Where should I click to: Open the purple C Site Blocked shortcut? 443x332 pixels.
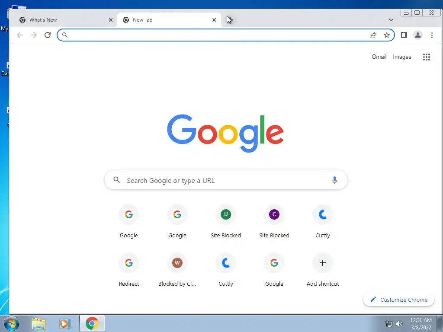click(x=274, y=222)
